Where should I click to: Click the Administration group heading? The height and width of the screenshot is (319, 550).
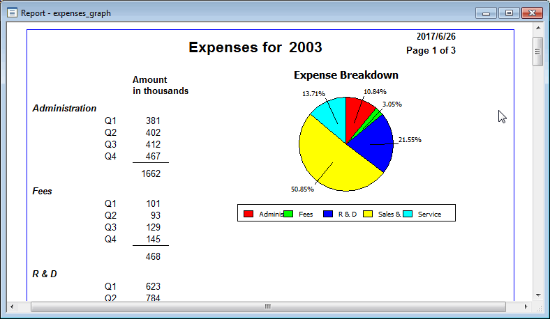pyautogui.click(x=64, y=108)
